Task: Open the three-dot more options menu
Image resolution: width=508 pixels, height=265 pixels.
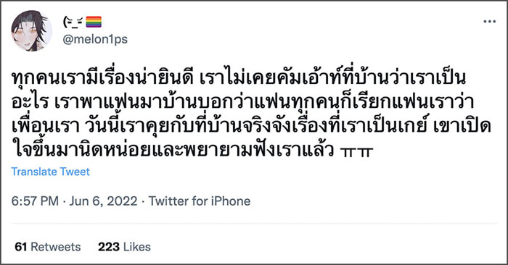Action: (x=489, y=22)
